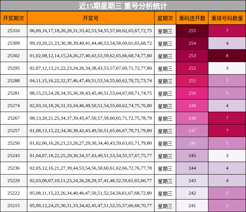Click the 244 重码连开数 cell
246x212 pixels.
coord(192,168)
